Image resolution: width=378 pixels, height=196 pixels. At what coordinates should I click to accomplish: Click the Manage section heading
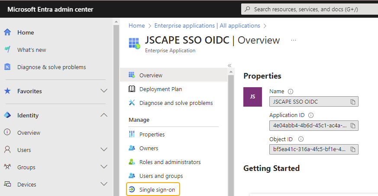click(x=139, y=120)
